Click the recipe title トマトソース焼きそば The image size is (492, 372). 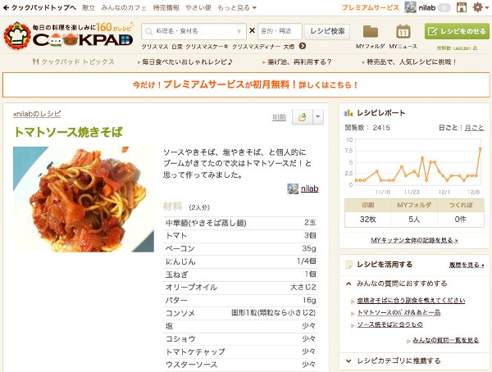(x=68, y=132)
